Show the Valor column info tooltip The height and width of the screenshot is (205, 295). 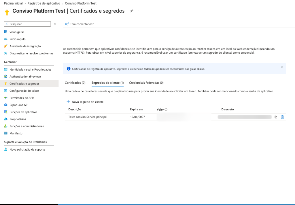click(x=166, y=110)
